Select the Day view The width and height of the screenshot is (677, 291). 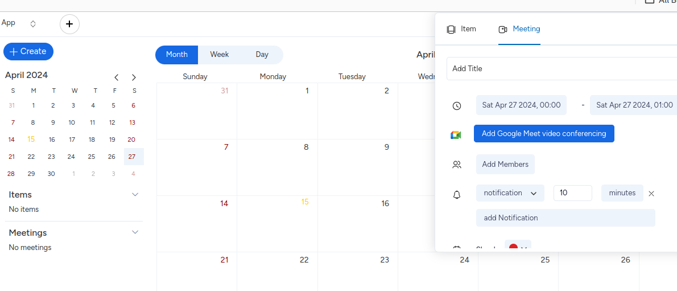[262, 55]
